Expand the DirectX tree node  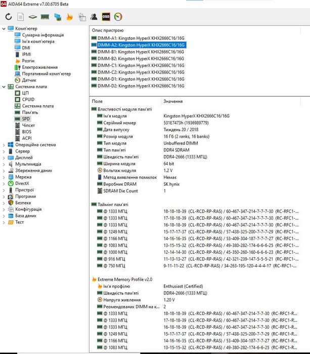[x=4, y=184]
